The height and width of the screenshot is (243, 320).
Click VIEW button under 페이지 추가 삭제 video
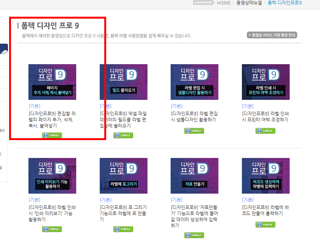pyautogui.click(x=52, y=135)
